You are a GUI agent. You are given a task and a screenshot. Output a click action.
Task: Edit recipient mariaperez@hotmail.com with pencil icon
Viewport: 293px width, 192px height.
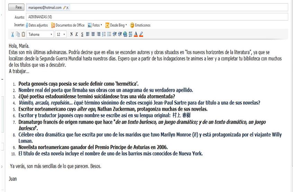click(x=64, y=8)
